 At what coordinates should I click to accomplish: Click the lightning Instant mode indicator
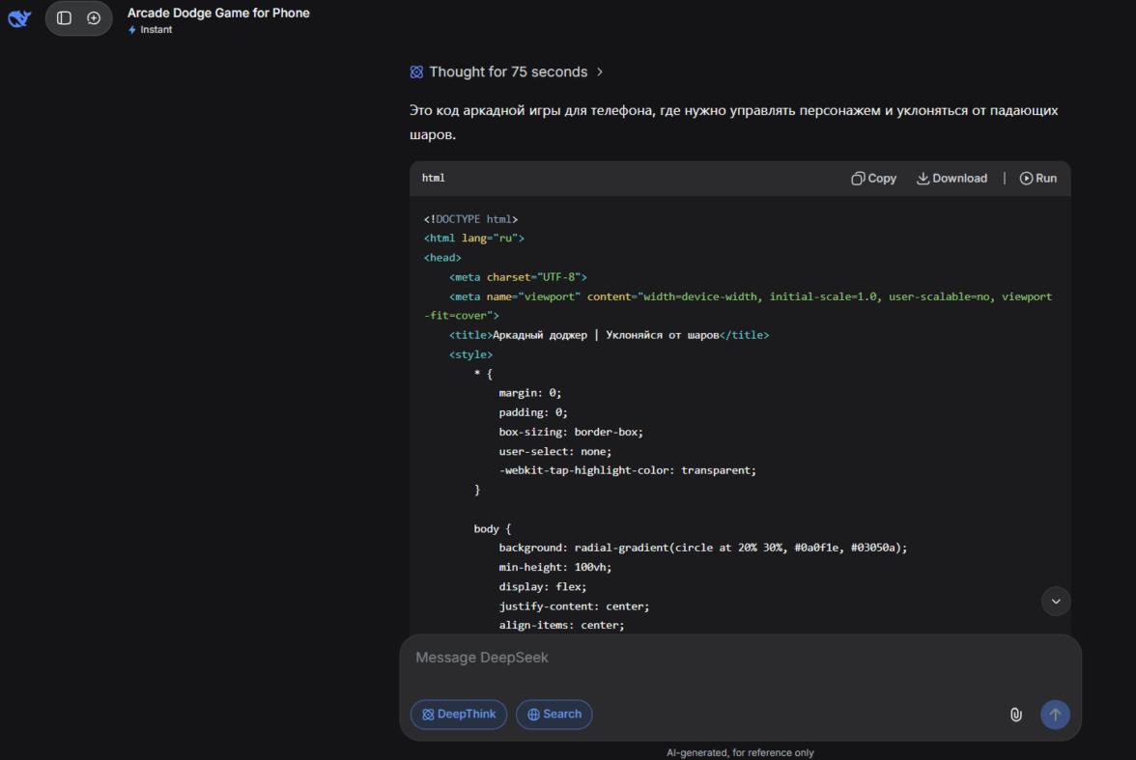(150, 30)
